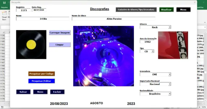Screen dimensions: 207x109
Task: Click the Excel save icon
Action: coord(4,2)
